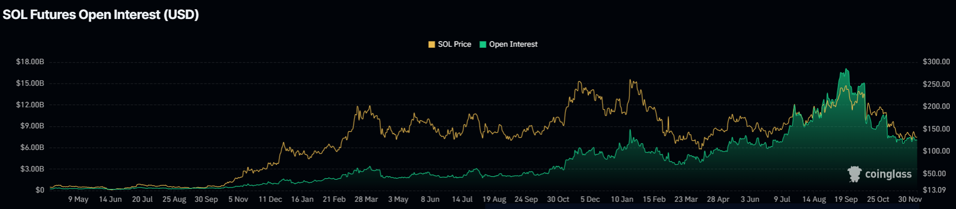Select the 10 Jan date label
Viewport: 956px width, 209px height.
click(622, 199)
